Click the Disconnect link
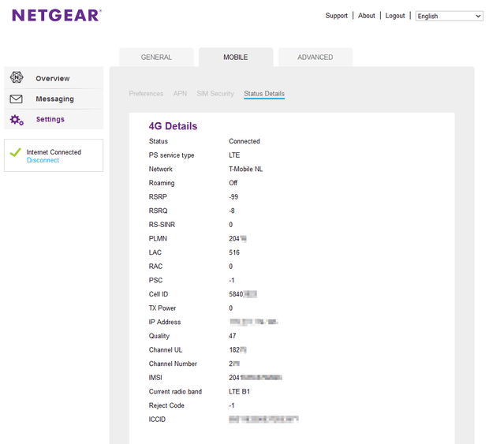Screen dimensions: 489x444 point(43,160)
